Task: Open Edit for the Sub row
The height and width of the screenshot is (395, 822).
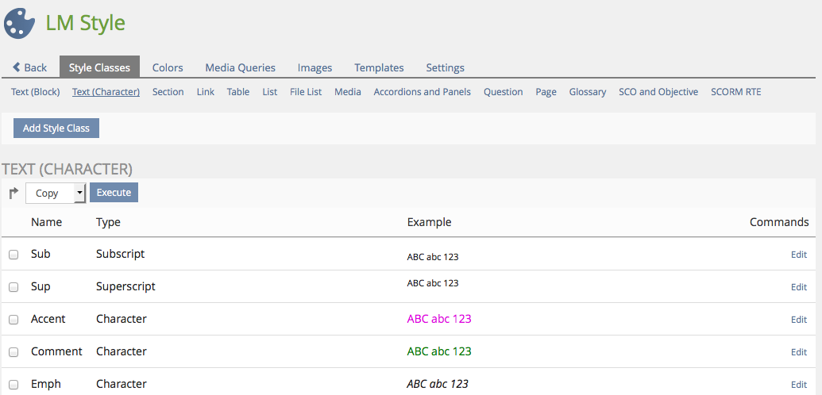Action: click(x=798, y=255)
